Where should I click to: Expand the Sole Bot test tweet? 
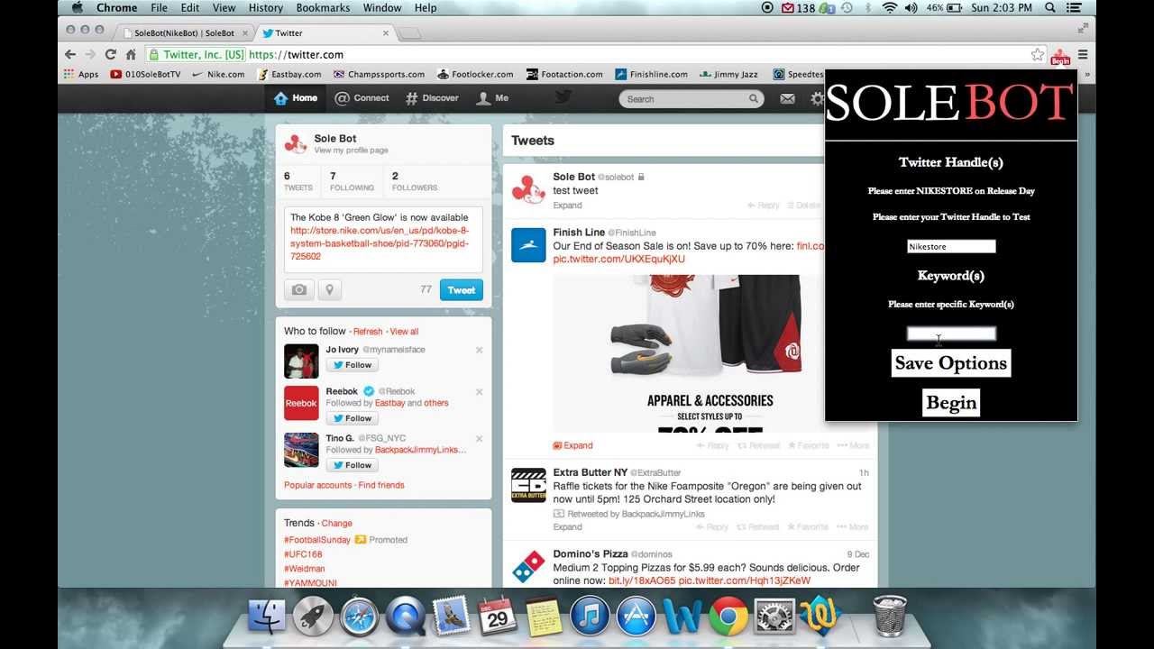[567, 206]
